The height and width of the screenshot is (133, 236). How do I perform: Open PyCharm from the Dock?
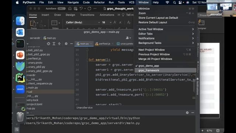20,78
